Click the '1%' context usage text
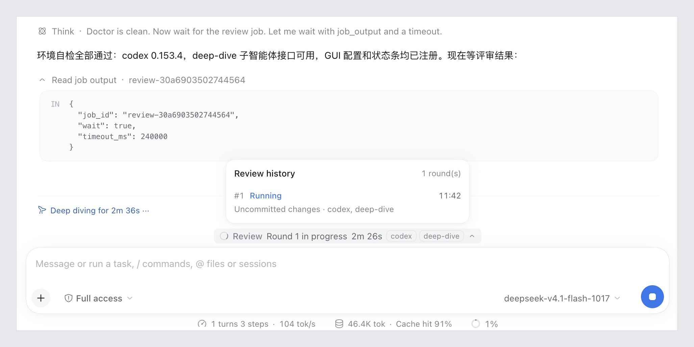Viewport: 694px width, 347px height. [x=491, y=324]
